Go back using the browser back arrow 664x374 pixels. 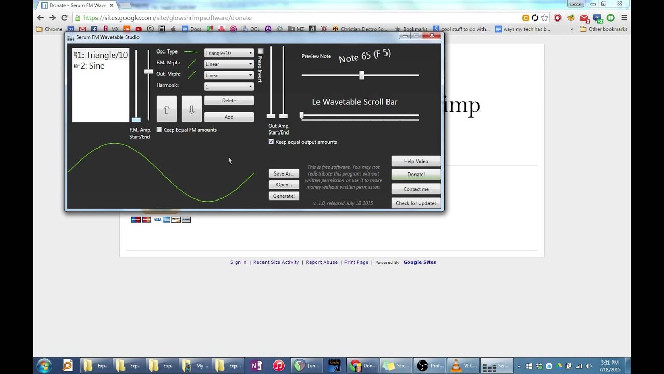[40, 18]
